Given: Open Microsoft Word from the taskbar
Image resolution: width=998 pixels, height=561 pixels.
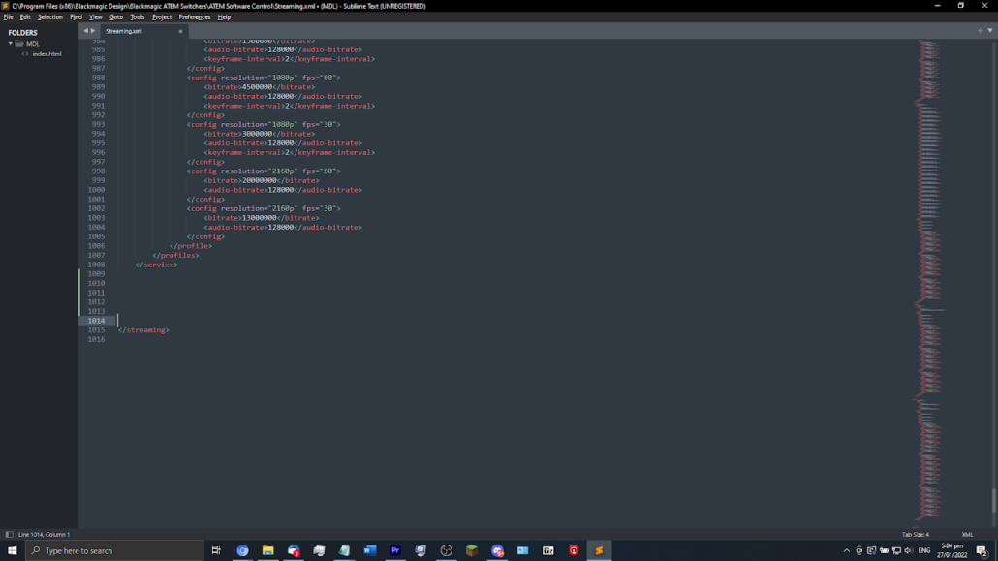Looking at the screenshot, I should [x=369, y=550].
